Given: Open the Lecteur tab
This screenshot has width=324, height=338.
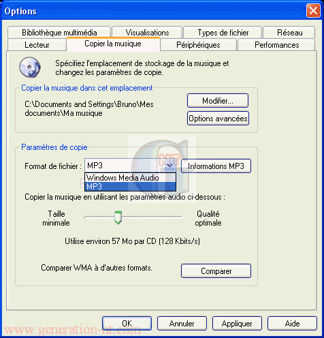Looking at the screenshot, I should (x=37, y=45).
